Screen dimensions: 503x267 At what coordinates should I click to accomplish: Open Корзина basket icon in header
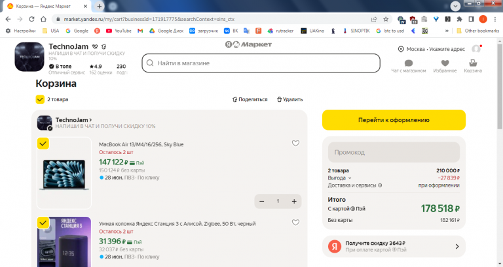coord(473,66)
